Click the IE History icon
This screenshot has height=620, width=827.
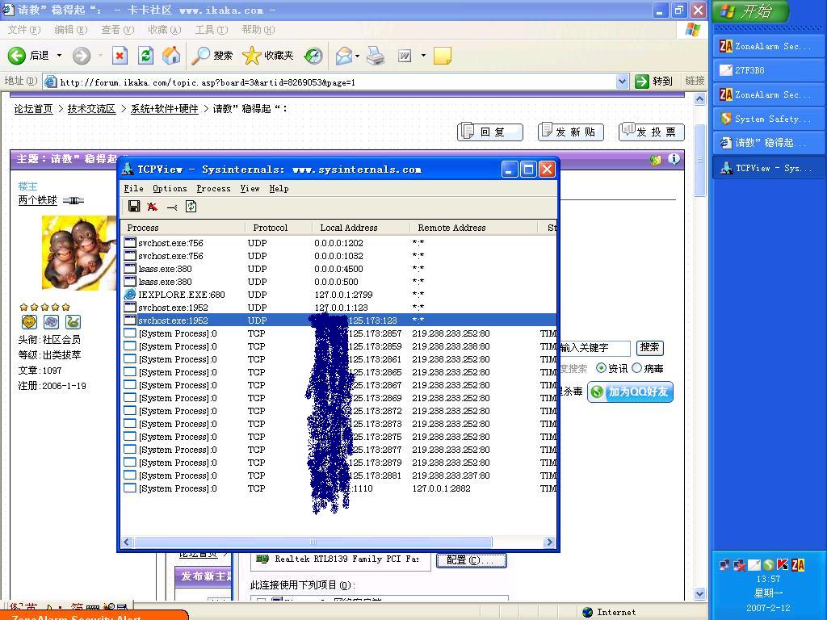coord(313,56)
